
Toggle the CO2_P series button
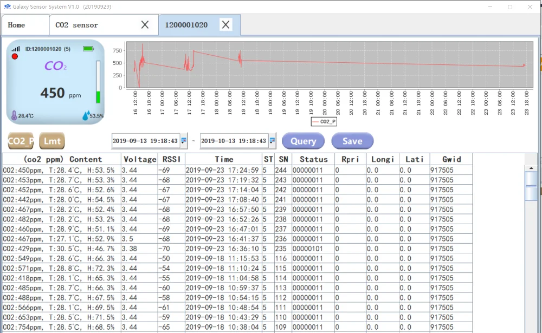[21, 141]
